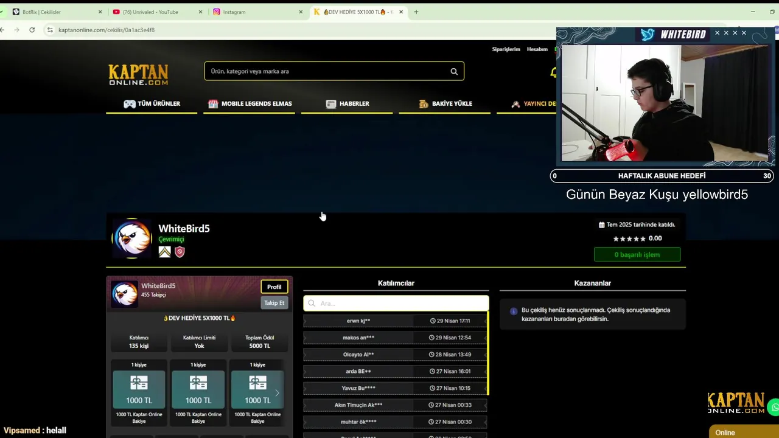Close the Unrivaled YouTube browser tab
Screen dimensions: 779x438
pyautogui.click(x=201, y=12)
